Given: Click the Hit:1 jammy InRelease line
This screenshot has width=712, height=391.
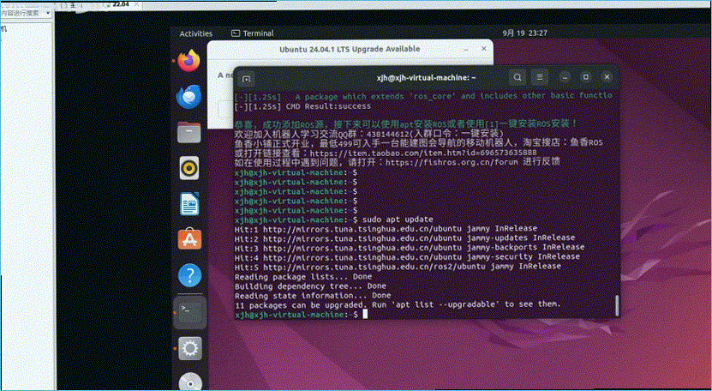Looking at the screenshot, I should 386,229.
